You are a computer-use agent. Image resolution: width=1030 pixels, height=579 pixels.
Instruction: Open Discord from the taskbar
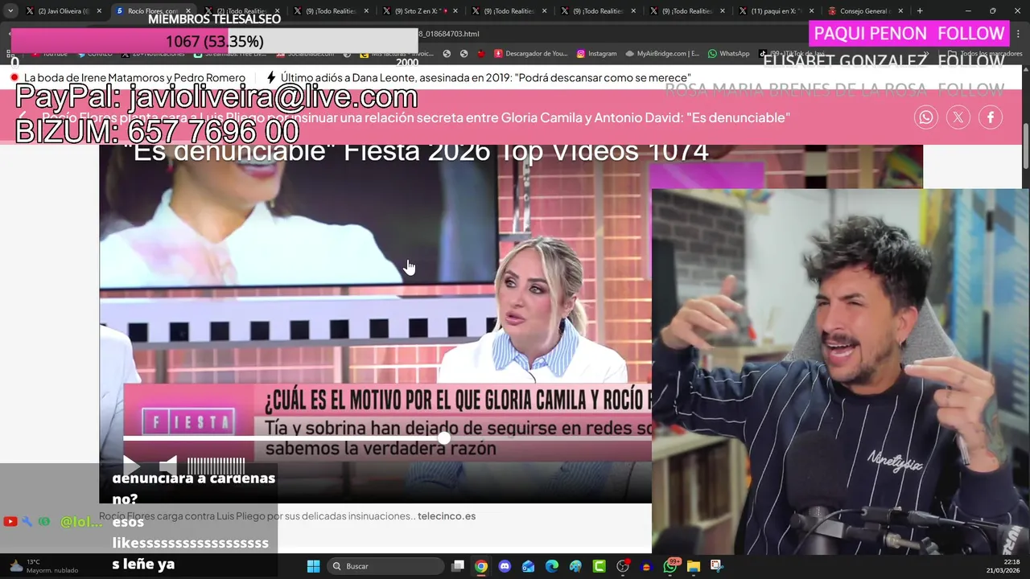pyautogui.click(x=505, y=566)
